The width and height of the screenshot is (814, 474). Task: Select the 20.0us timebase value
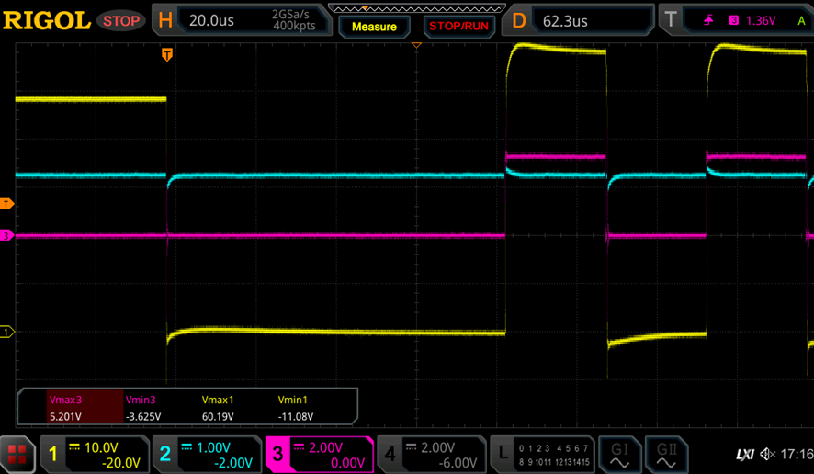212,20
